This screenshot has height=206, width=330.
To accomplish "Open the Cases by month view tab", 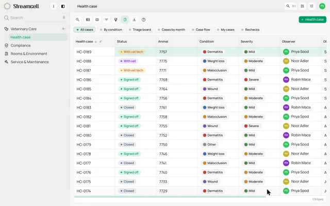I will [x=171, y=30].
